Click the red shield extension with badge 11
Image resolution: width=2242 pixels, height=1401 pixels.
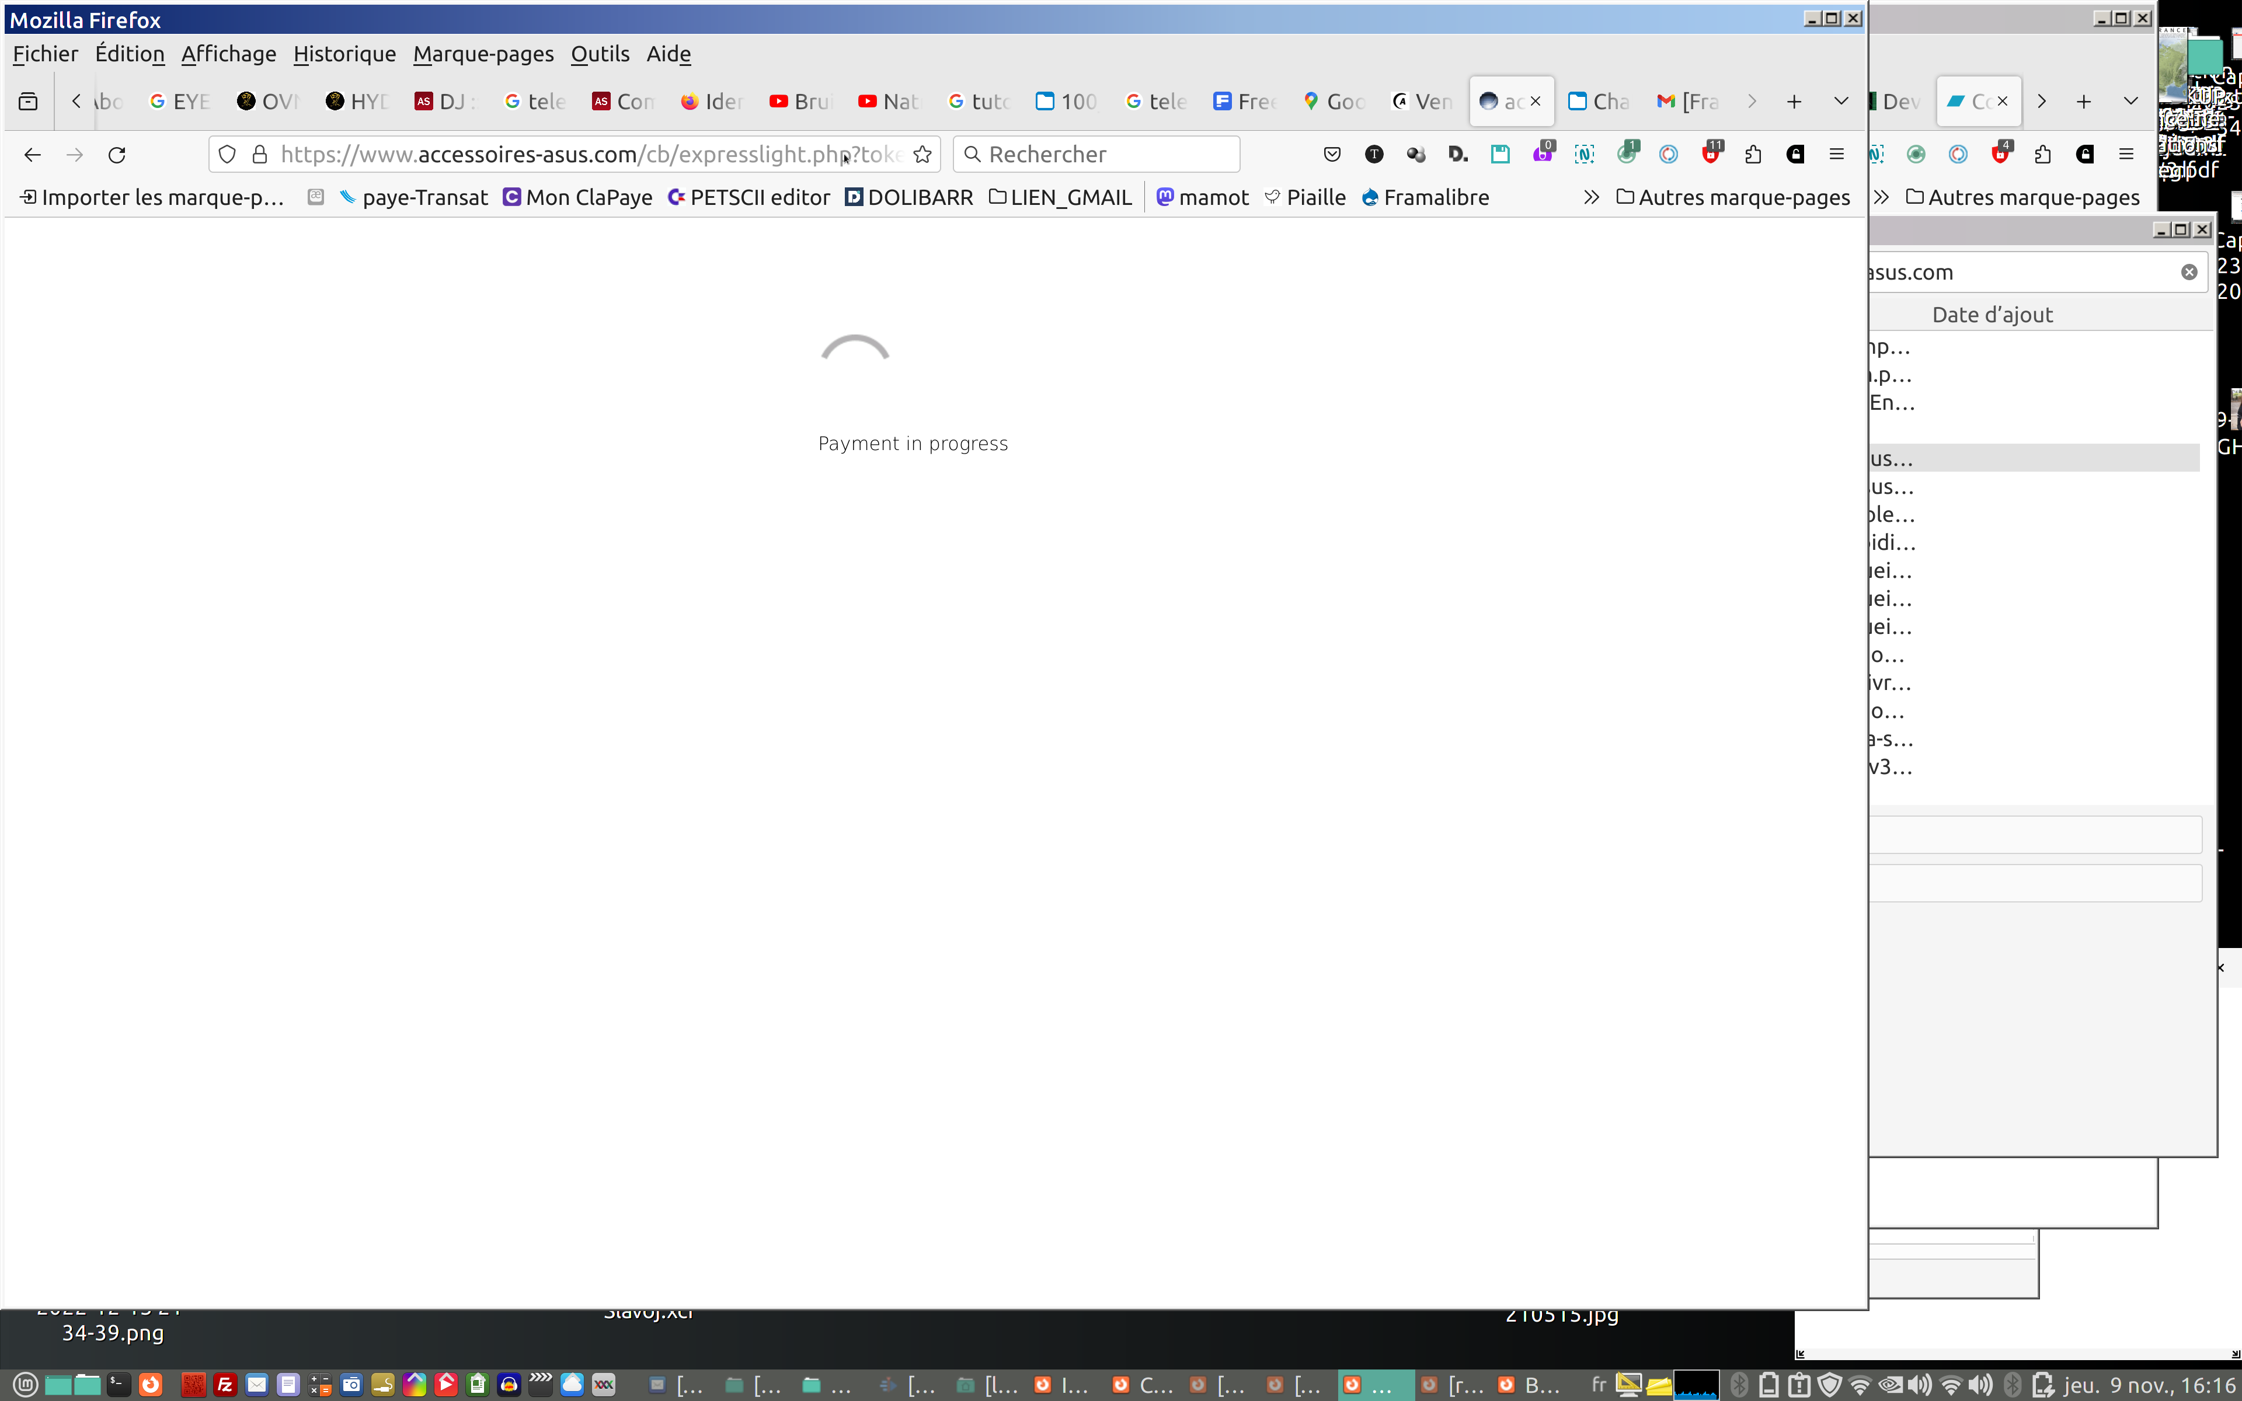point(1711,155)
